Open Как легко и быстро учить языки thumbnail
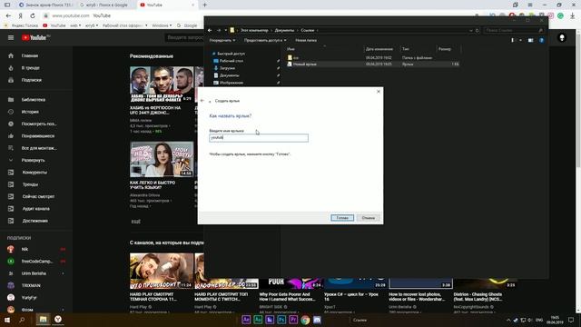 click(162, 159)
